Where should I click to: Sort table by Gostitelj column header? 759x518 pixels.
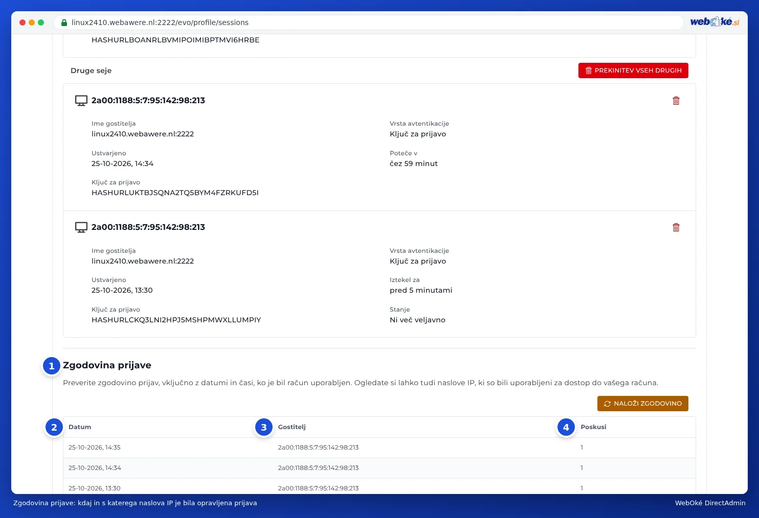pyautogui.click(x=292, y=427)
